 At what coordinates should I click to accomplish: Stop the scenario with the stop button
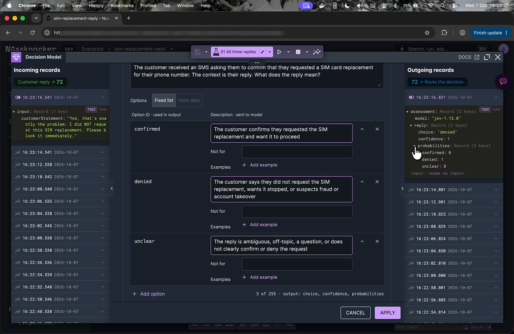[298, 52]
